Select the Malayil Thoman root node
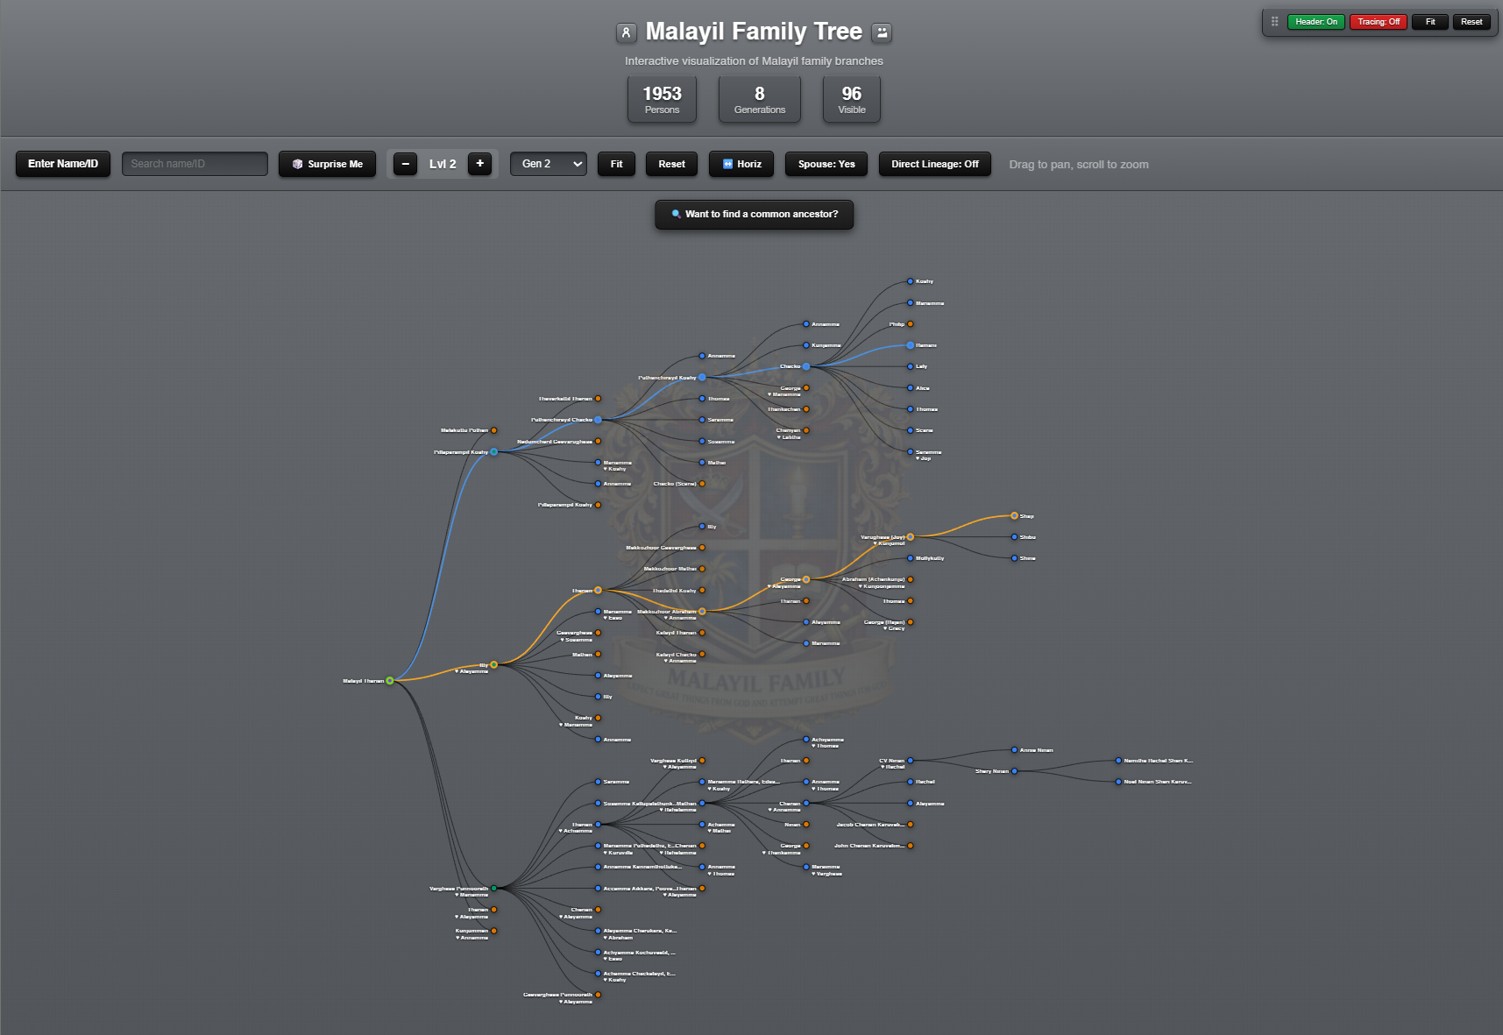1503x1035 pixels. (x=391, y=680)
